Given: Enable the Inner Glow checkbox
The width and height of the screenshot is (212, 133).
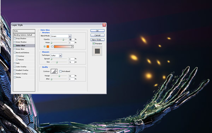Looking at the screenshot, I should (15, 49).
